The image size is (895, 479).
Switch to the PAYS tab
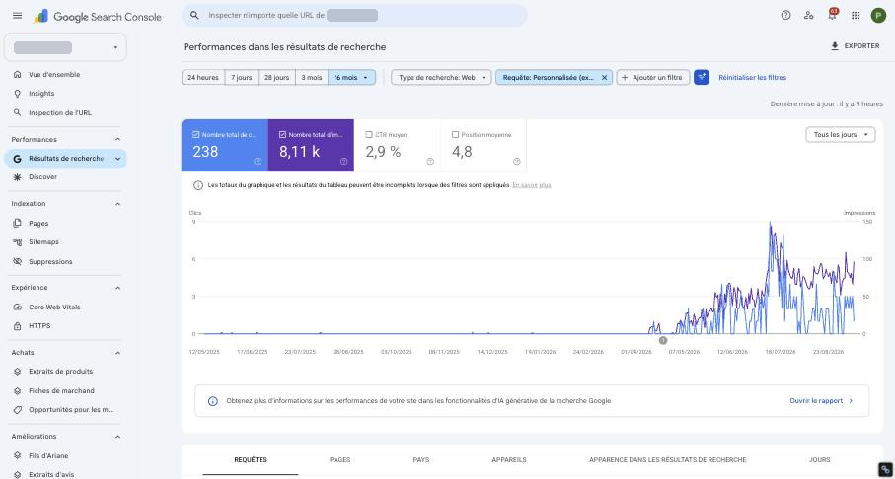point(421,459)
